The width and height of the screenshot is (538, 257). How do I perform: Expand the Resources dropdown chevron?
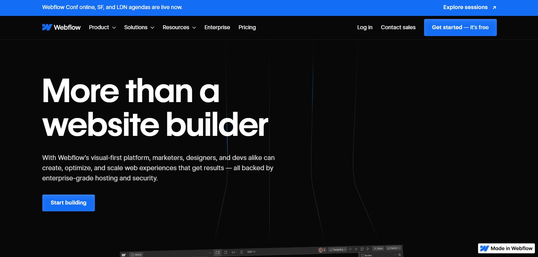coord(194,28)
